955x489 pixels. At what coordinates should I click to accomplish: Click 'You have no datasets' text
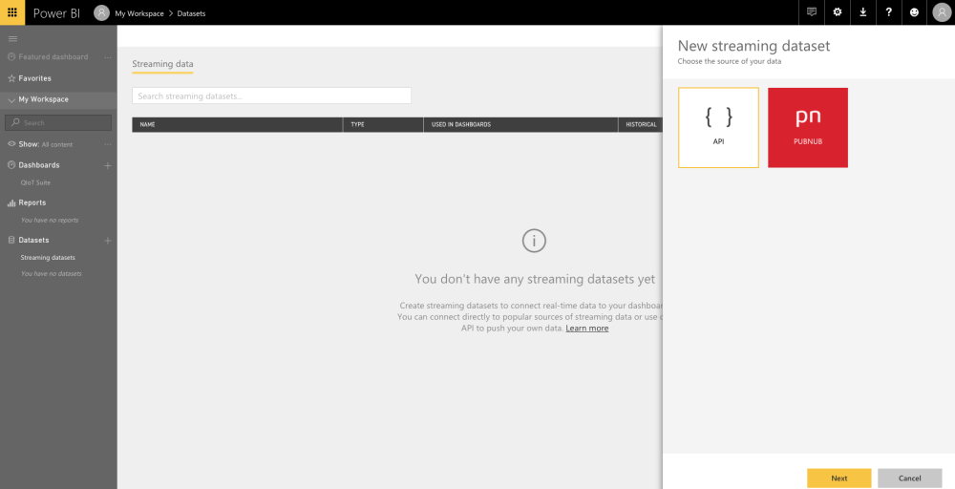pyautogui.click(x=52, y=274)
